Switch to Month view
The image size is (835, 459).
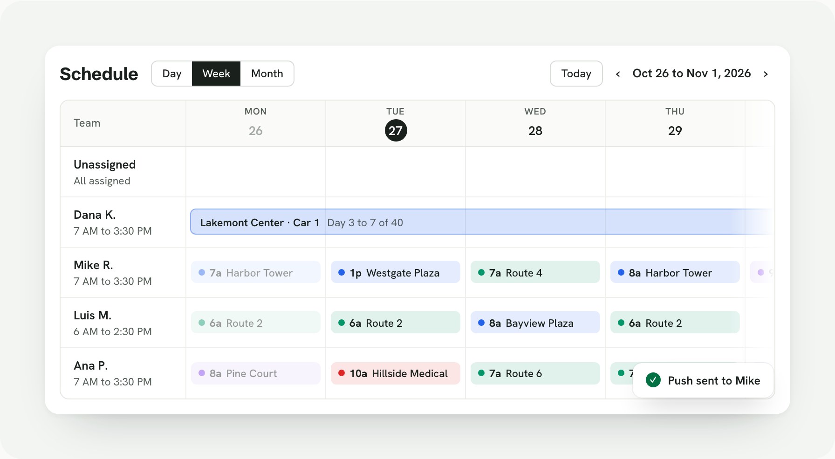[267, 74]
